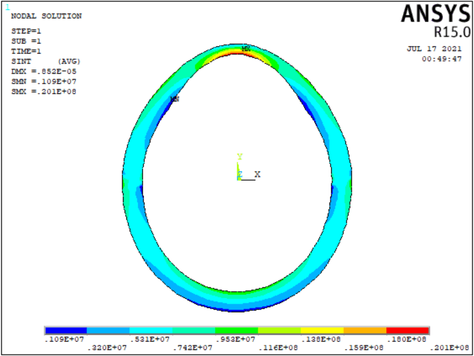
Task: Click the NODAL SOLUTION title text
Action: (46, 16)
